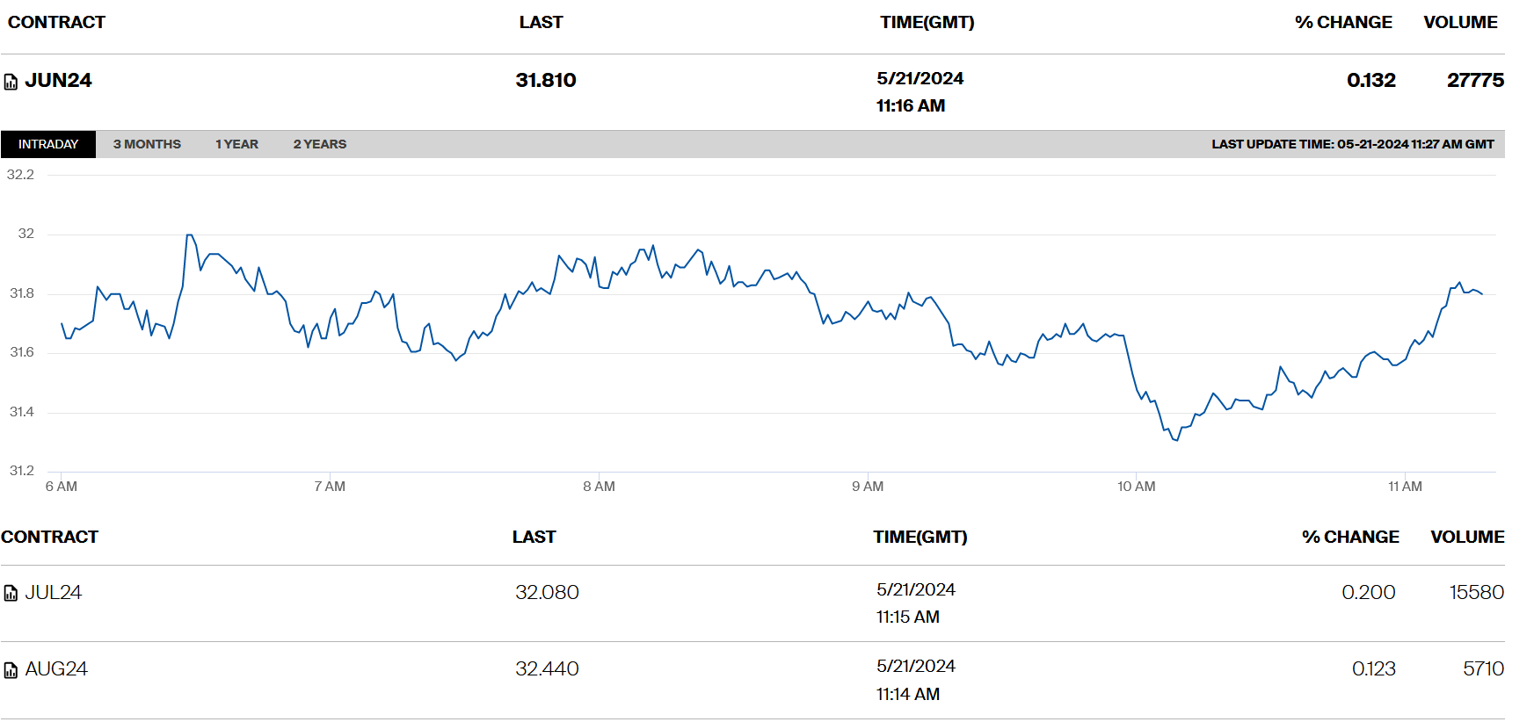Select the INTRADAY tab
Screen dimensions: 1534x722
point(48,144)
